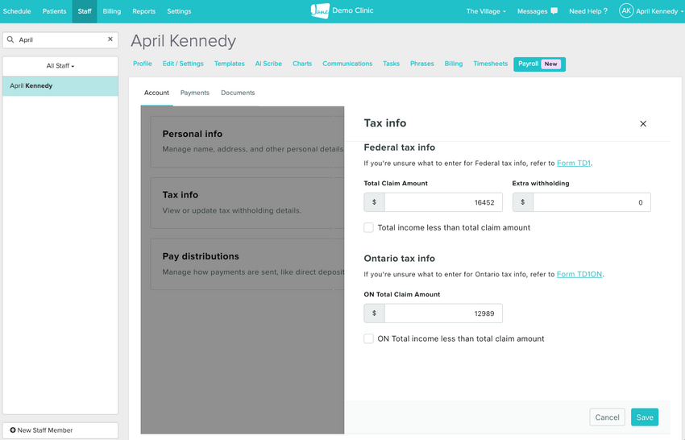
Task: Open Messages chat bubble icon
Action: [554, 11]
